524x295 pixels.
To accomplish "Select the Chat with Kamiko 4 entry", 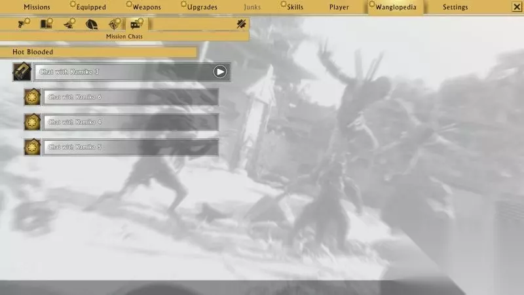I will (131, 122).
